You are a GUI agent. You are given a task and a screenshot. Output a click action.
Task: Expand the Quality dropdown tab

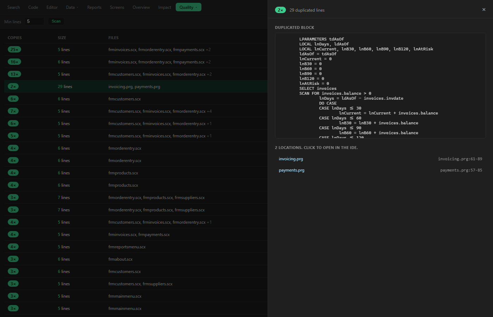coord(188,7)
